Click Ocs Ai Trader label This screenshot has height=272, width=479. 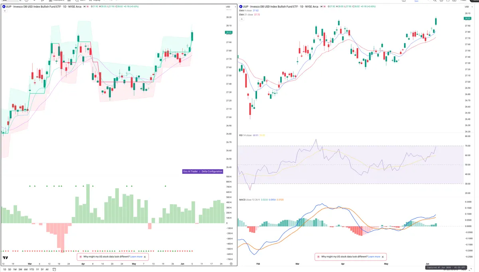[190, 171]
